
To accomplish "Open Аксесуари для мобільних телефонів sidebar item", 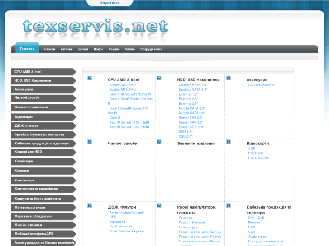I will tap(43, 243).
